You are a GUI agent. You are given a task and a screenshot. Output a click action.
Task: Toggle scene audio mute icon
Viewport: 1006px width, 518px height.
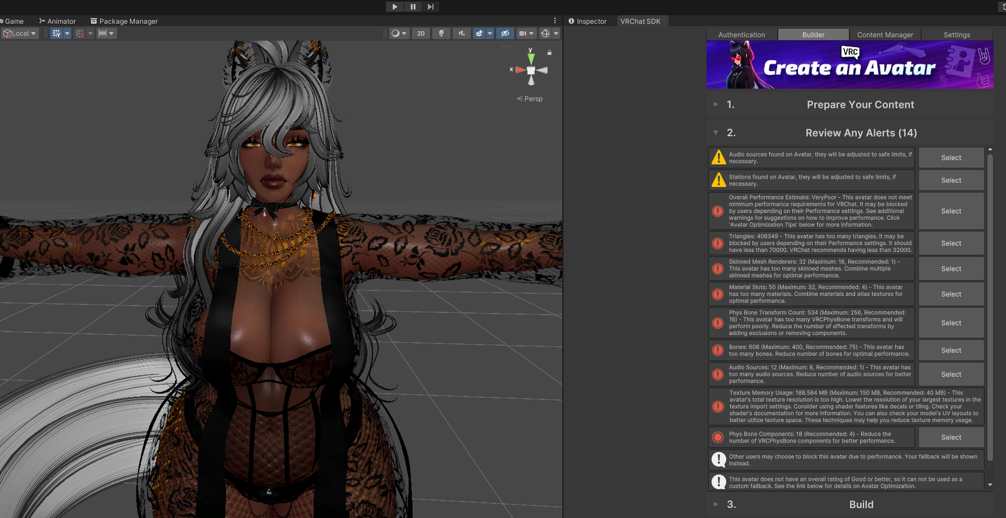pos(462,33)
